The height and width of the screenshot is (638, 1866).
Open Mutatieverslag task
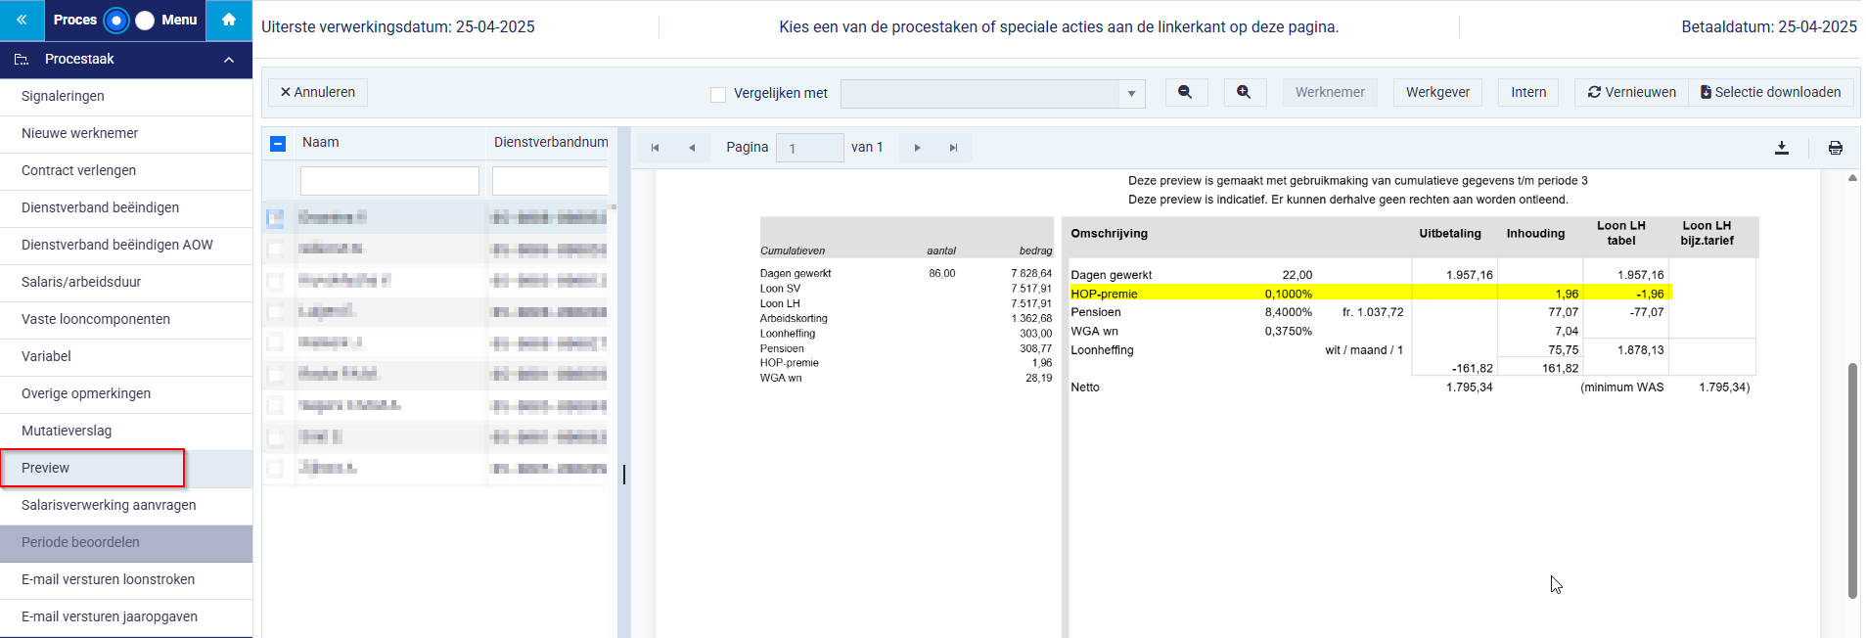pos(126,431)
